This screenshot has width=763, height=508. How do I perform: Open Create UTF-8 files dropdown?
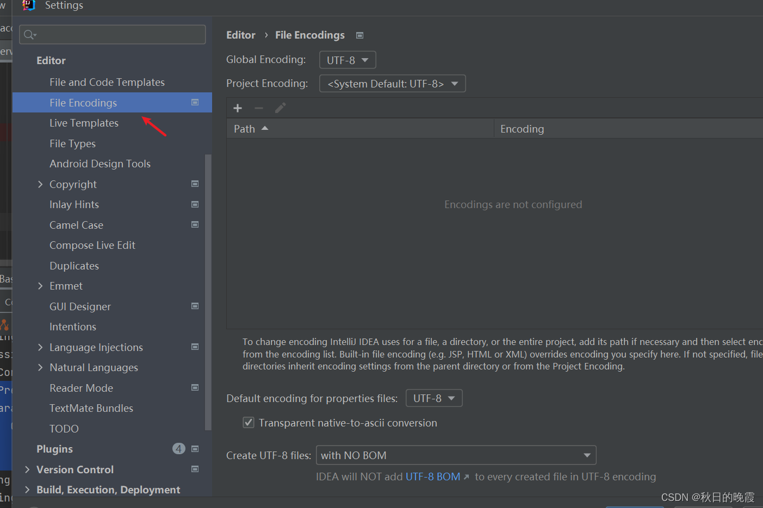[x=456, y=455]
